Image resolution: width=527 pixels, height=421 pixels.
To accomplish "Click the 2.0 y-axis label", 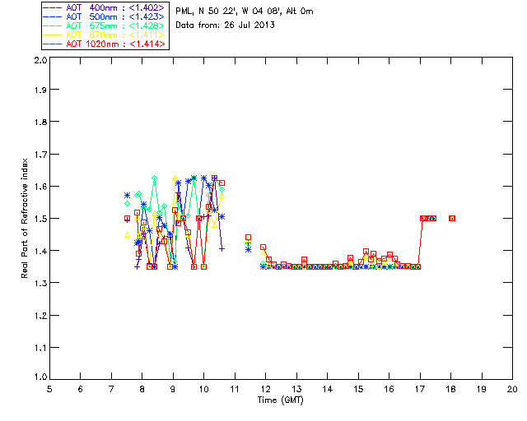I will point(40,61).
